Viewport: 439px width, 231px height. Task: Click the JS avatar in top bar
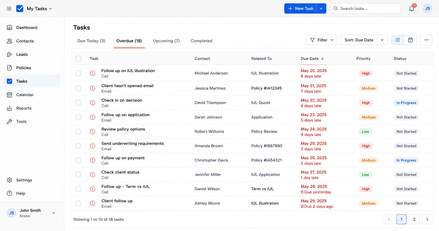427,9
